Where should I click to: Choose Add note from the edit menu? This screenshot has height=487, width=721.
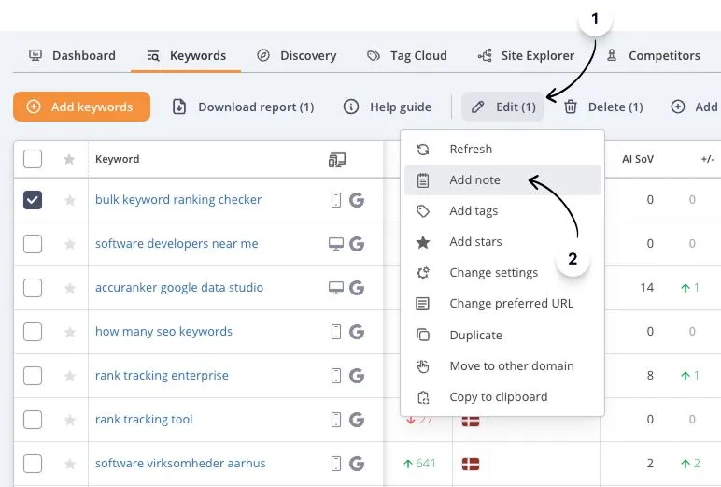(x=474, y=180)
